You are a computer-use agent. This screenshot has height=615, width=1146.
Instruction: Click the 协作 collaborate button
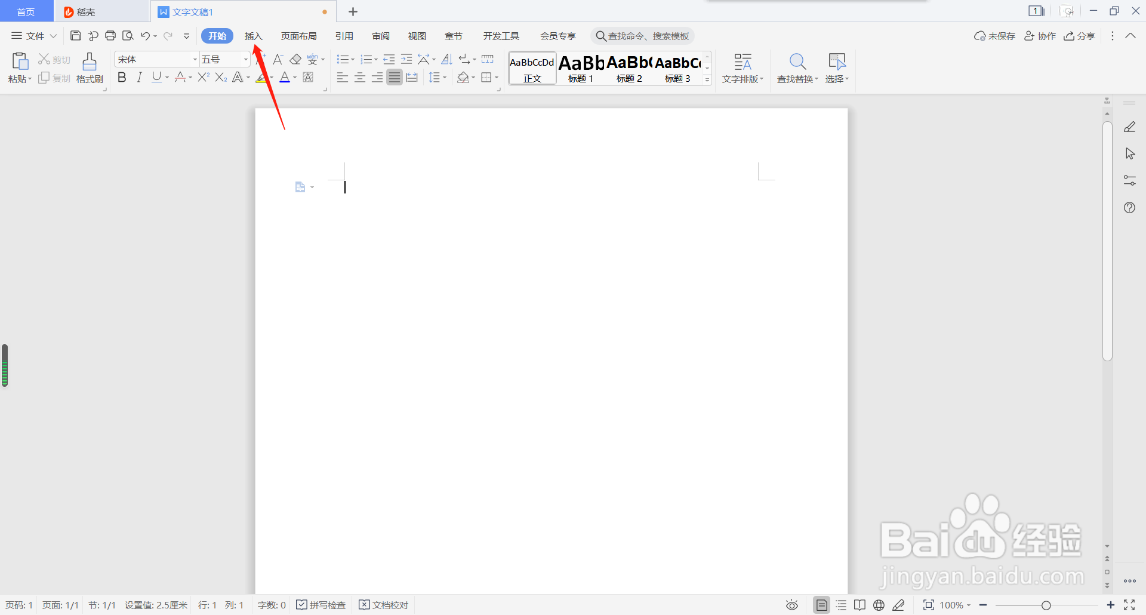click(1040, 36)
